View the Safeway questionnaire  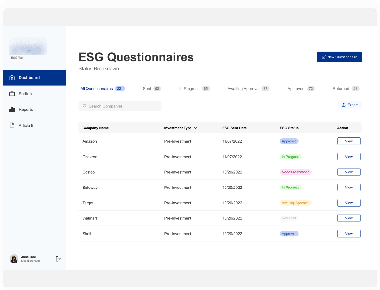point(349,188)
